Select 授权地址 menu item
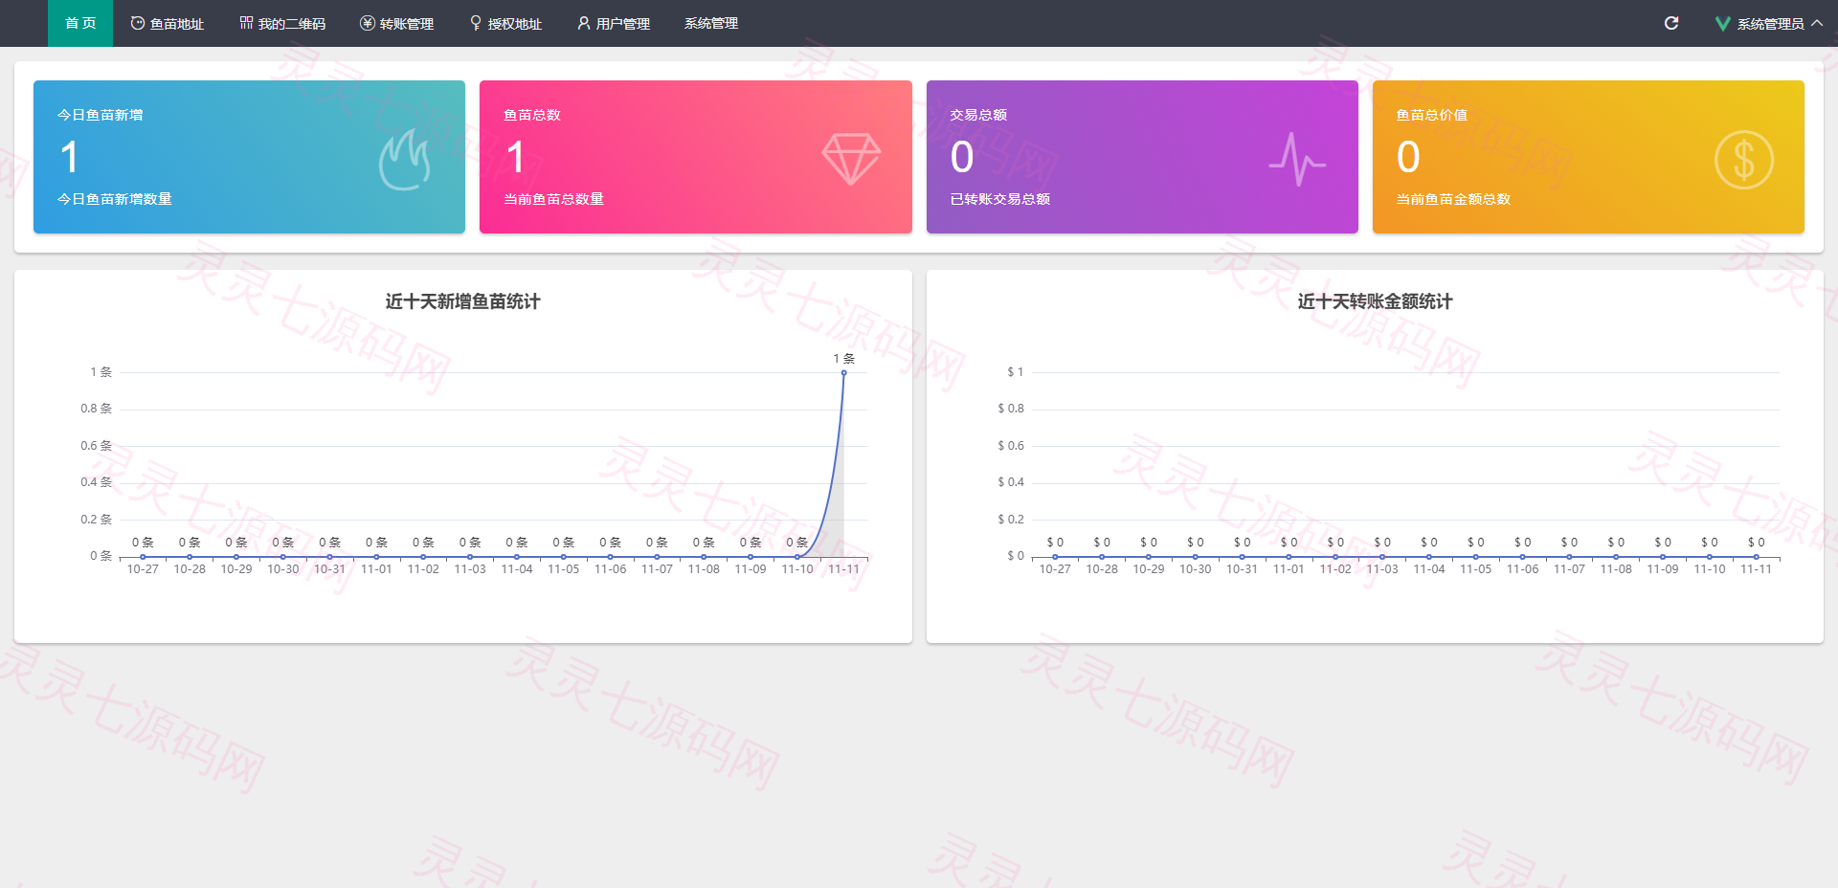The image size is (1838, 888). click(x=505, y=23)
